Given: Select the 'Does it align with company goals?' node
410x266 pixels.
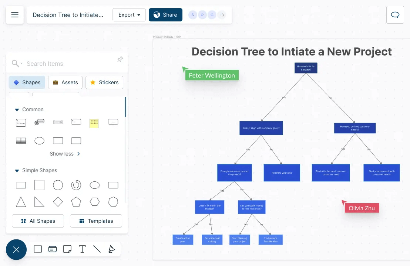Looking at the screenshot, I should [261, 128].
